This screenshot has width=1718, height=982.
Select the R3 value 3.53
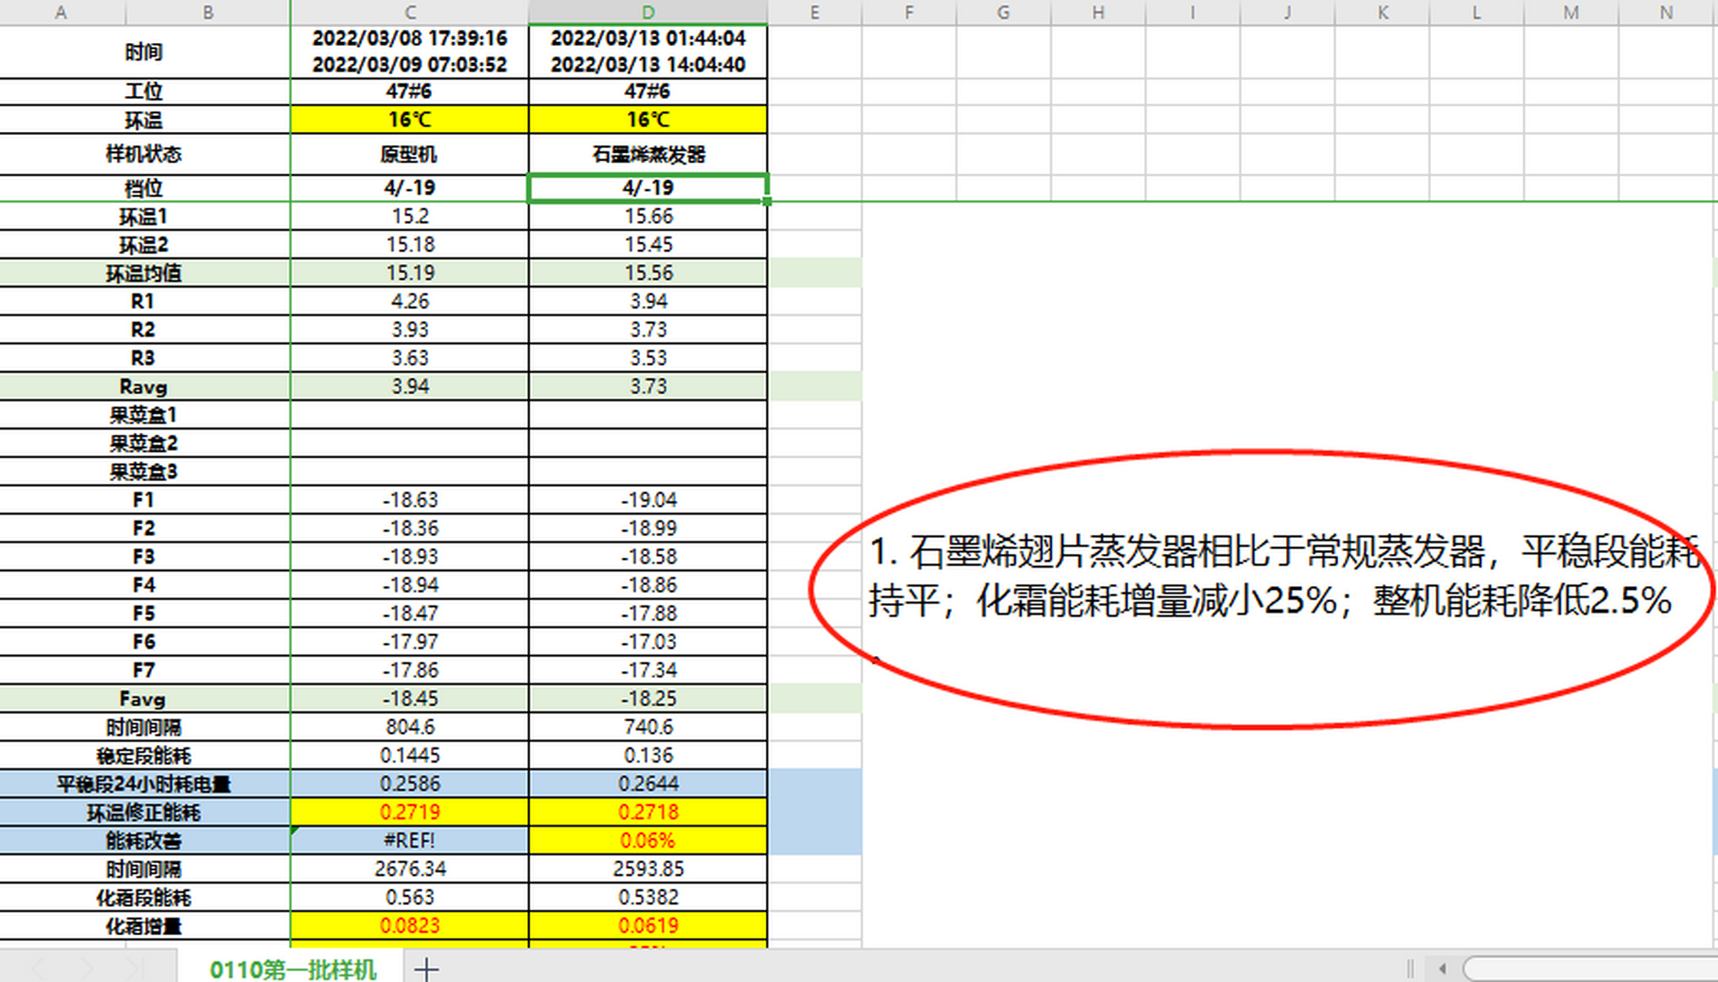(648, 358)
